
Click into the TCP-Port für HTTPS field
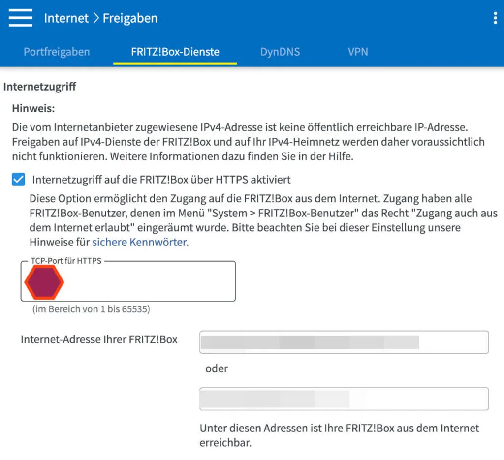(128, 281)
